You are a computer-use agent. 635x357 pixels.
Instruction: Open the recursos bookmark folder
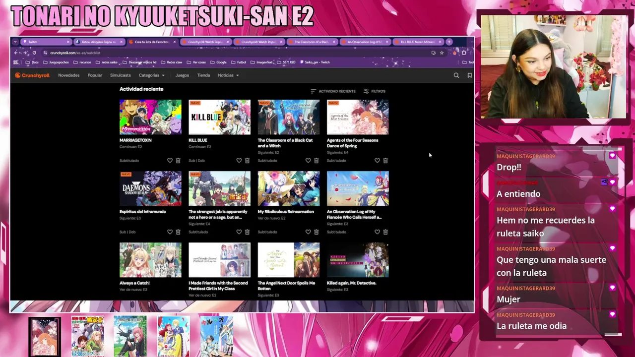(82, 62)
